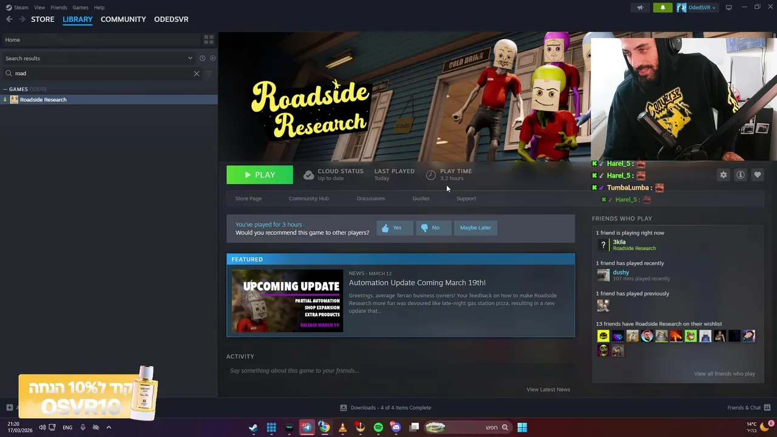The width and height of the screenshot is (777, 437).
Task: Launch Roadside Research with PLAY button
Action: click(x=259, y=175)
